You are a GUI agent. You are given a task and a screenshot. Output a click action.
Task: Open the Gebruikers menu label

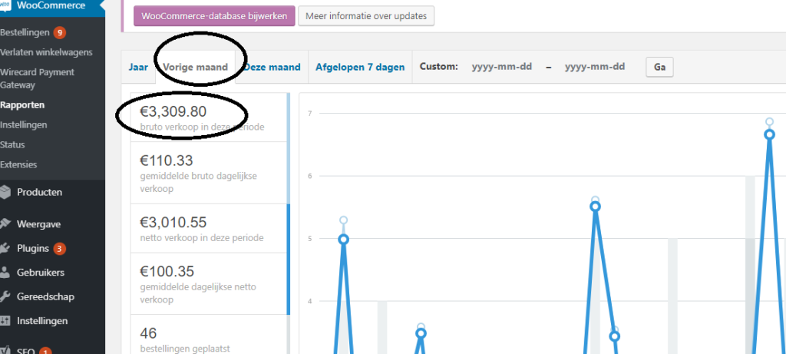point(41,273)
